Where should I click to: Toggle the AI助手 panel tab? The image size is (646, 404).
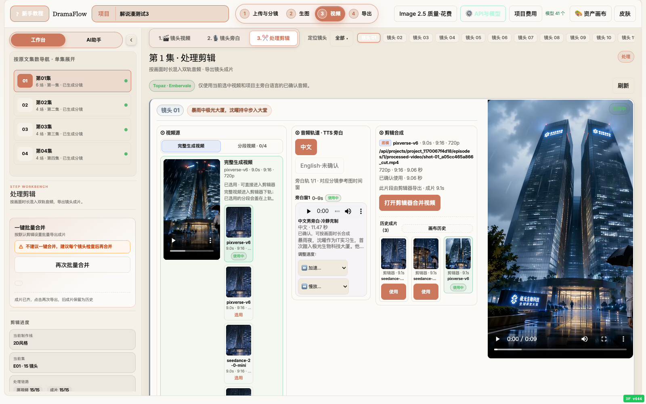pyautogui.click(x=94, y=40)
